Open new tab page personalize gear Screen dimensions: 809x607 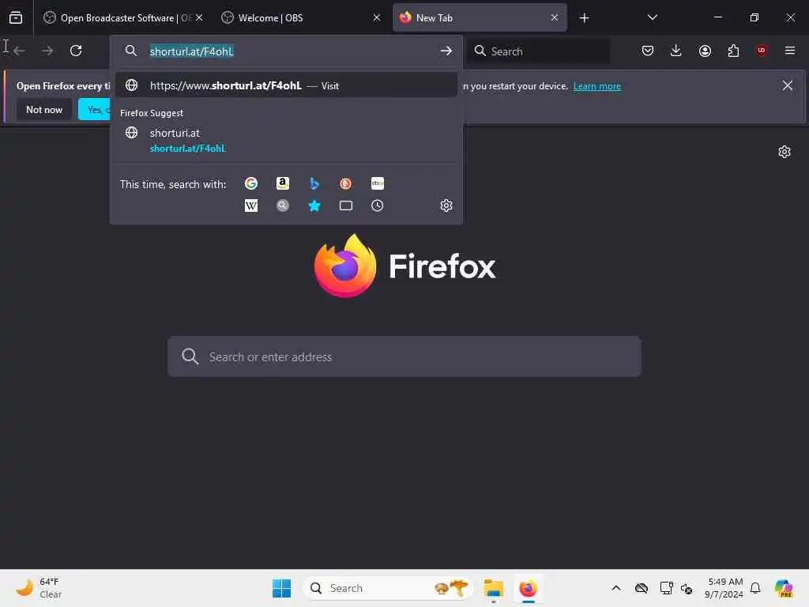785,152
